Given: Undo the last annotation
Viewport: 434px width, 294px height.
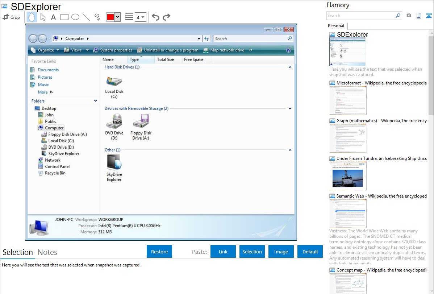Looking at the screenshot, I should tap(155, 17).
